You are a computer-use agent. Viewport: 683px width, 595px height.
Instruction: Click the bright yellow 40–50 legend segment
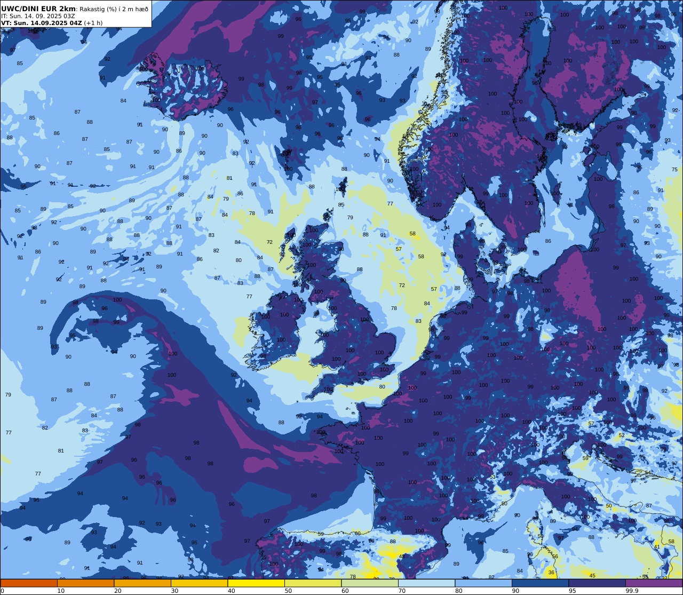pyautogui.click(x=256, y=583)
